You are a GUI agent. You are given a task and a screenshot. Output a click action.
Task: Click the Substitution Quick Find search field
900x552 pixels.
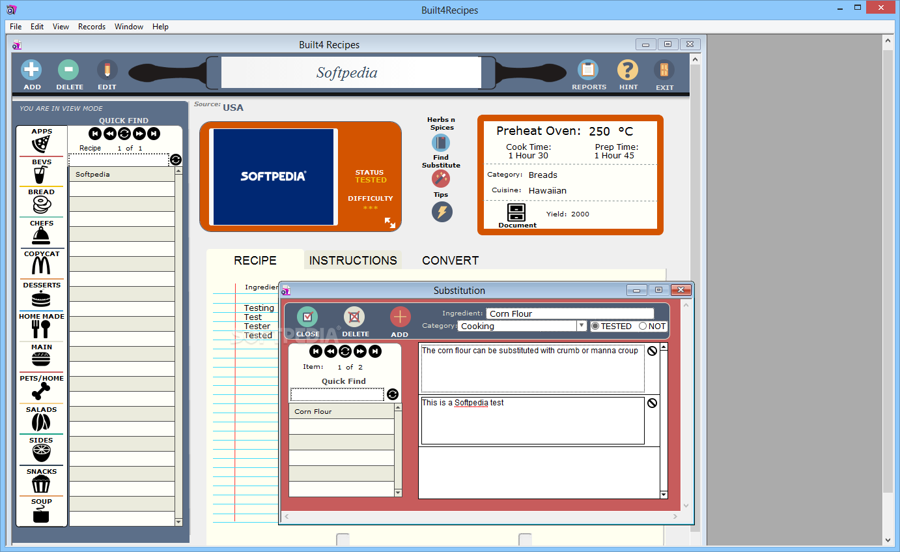[337, 394]
